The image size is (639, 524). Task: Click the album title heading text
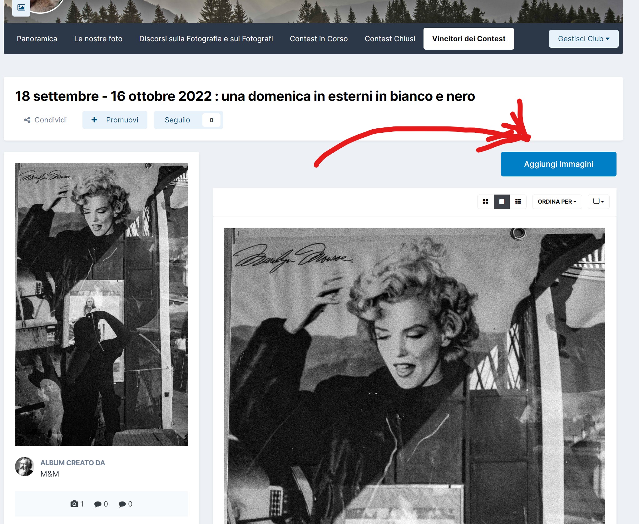coord(245,96)
